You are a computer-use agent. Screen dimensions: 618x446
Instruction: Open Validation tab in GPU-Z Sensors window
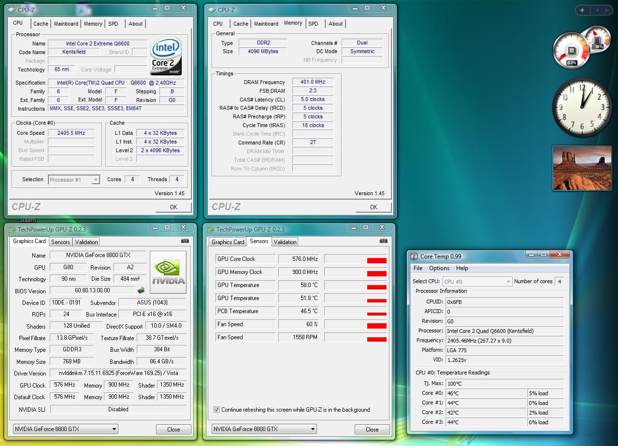pyautogui.click(x=285, y=242)
